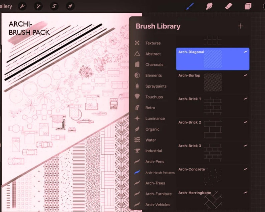Screen dimensions: 265x212
Task: Click the Spraypaints can icon
Action: 137,86
